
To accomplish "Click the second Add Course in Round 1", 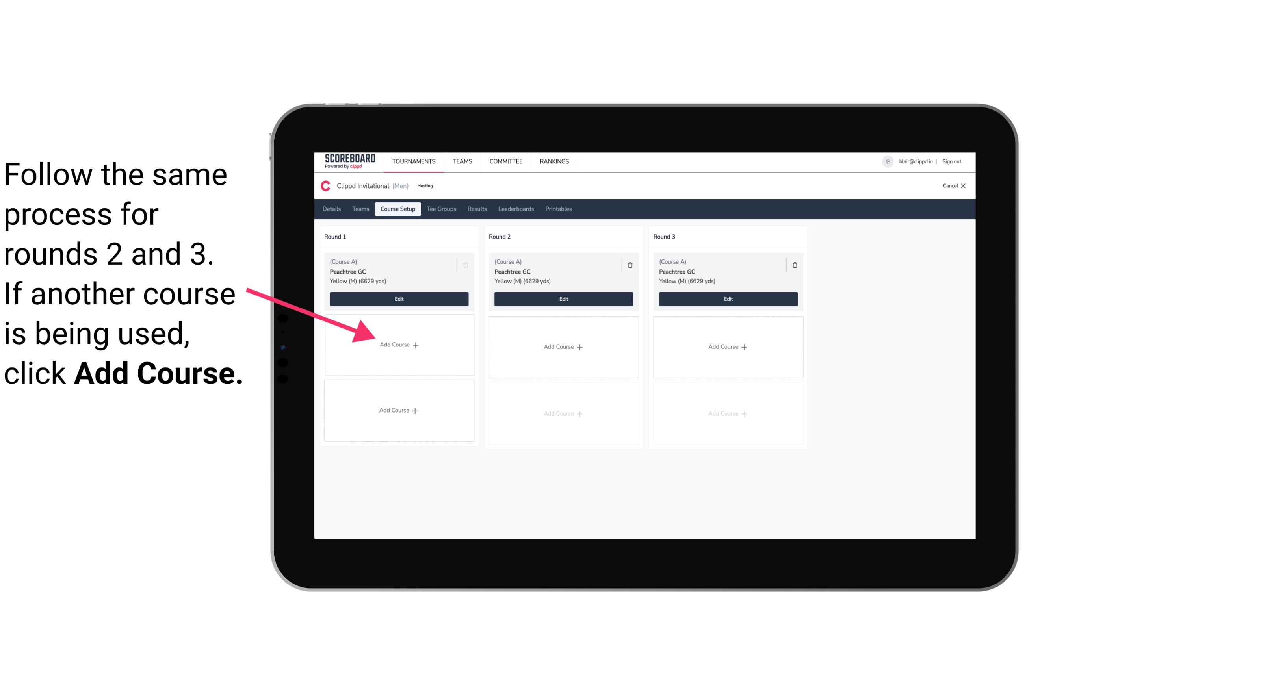I will click(x=398, y=410).
